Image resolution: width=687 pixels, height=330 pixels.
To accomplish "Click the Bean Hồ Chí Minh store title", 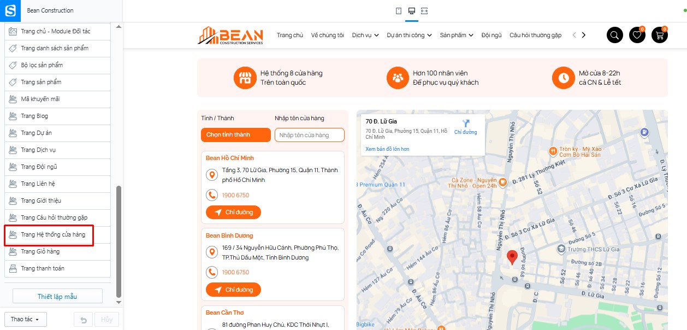I will [x=229, y=158].
